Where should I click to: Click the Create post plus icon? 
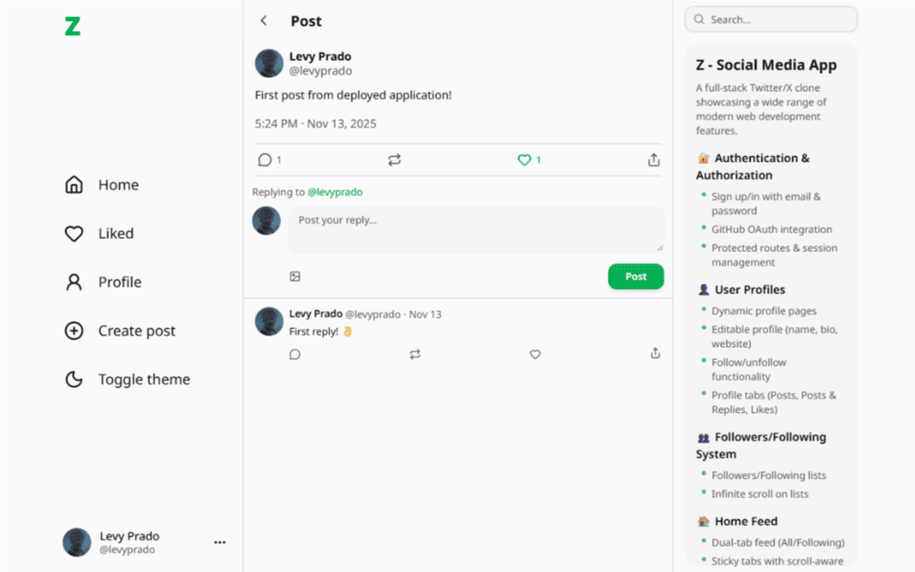pos(73,331)
